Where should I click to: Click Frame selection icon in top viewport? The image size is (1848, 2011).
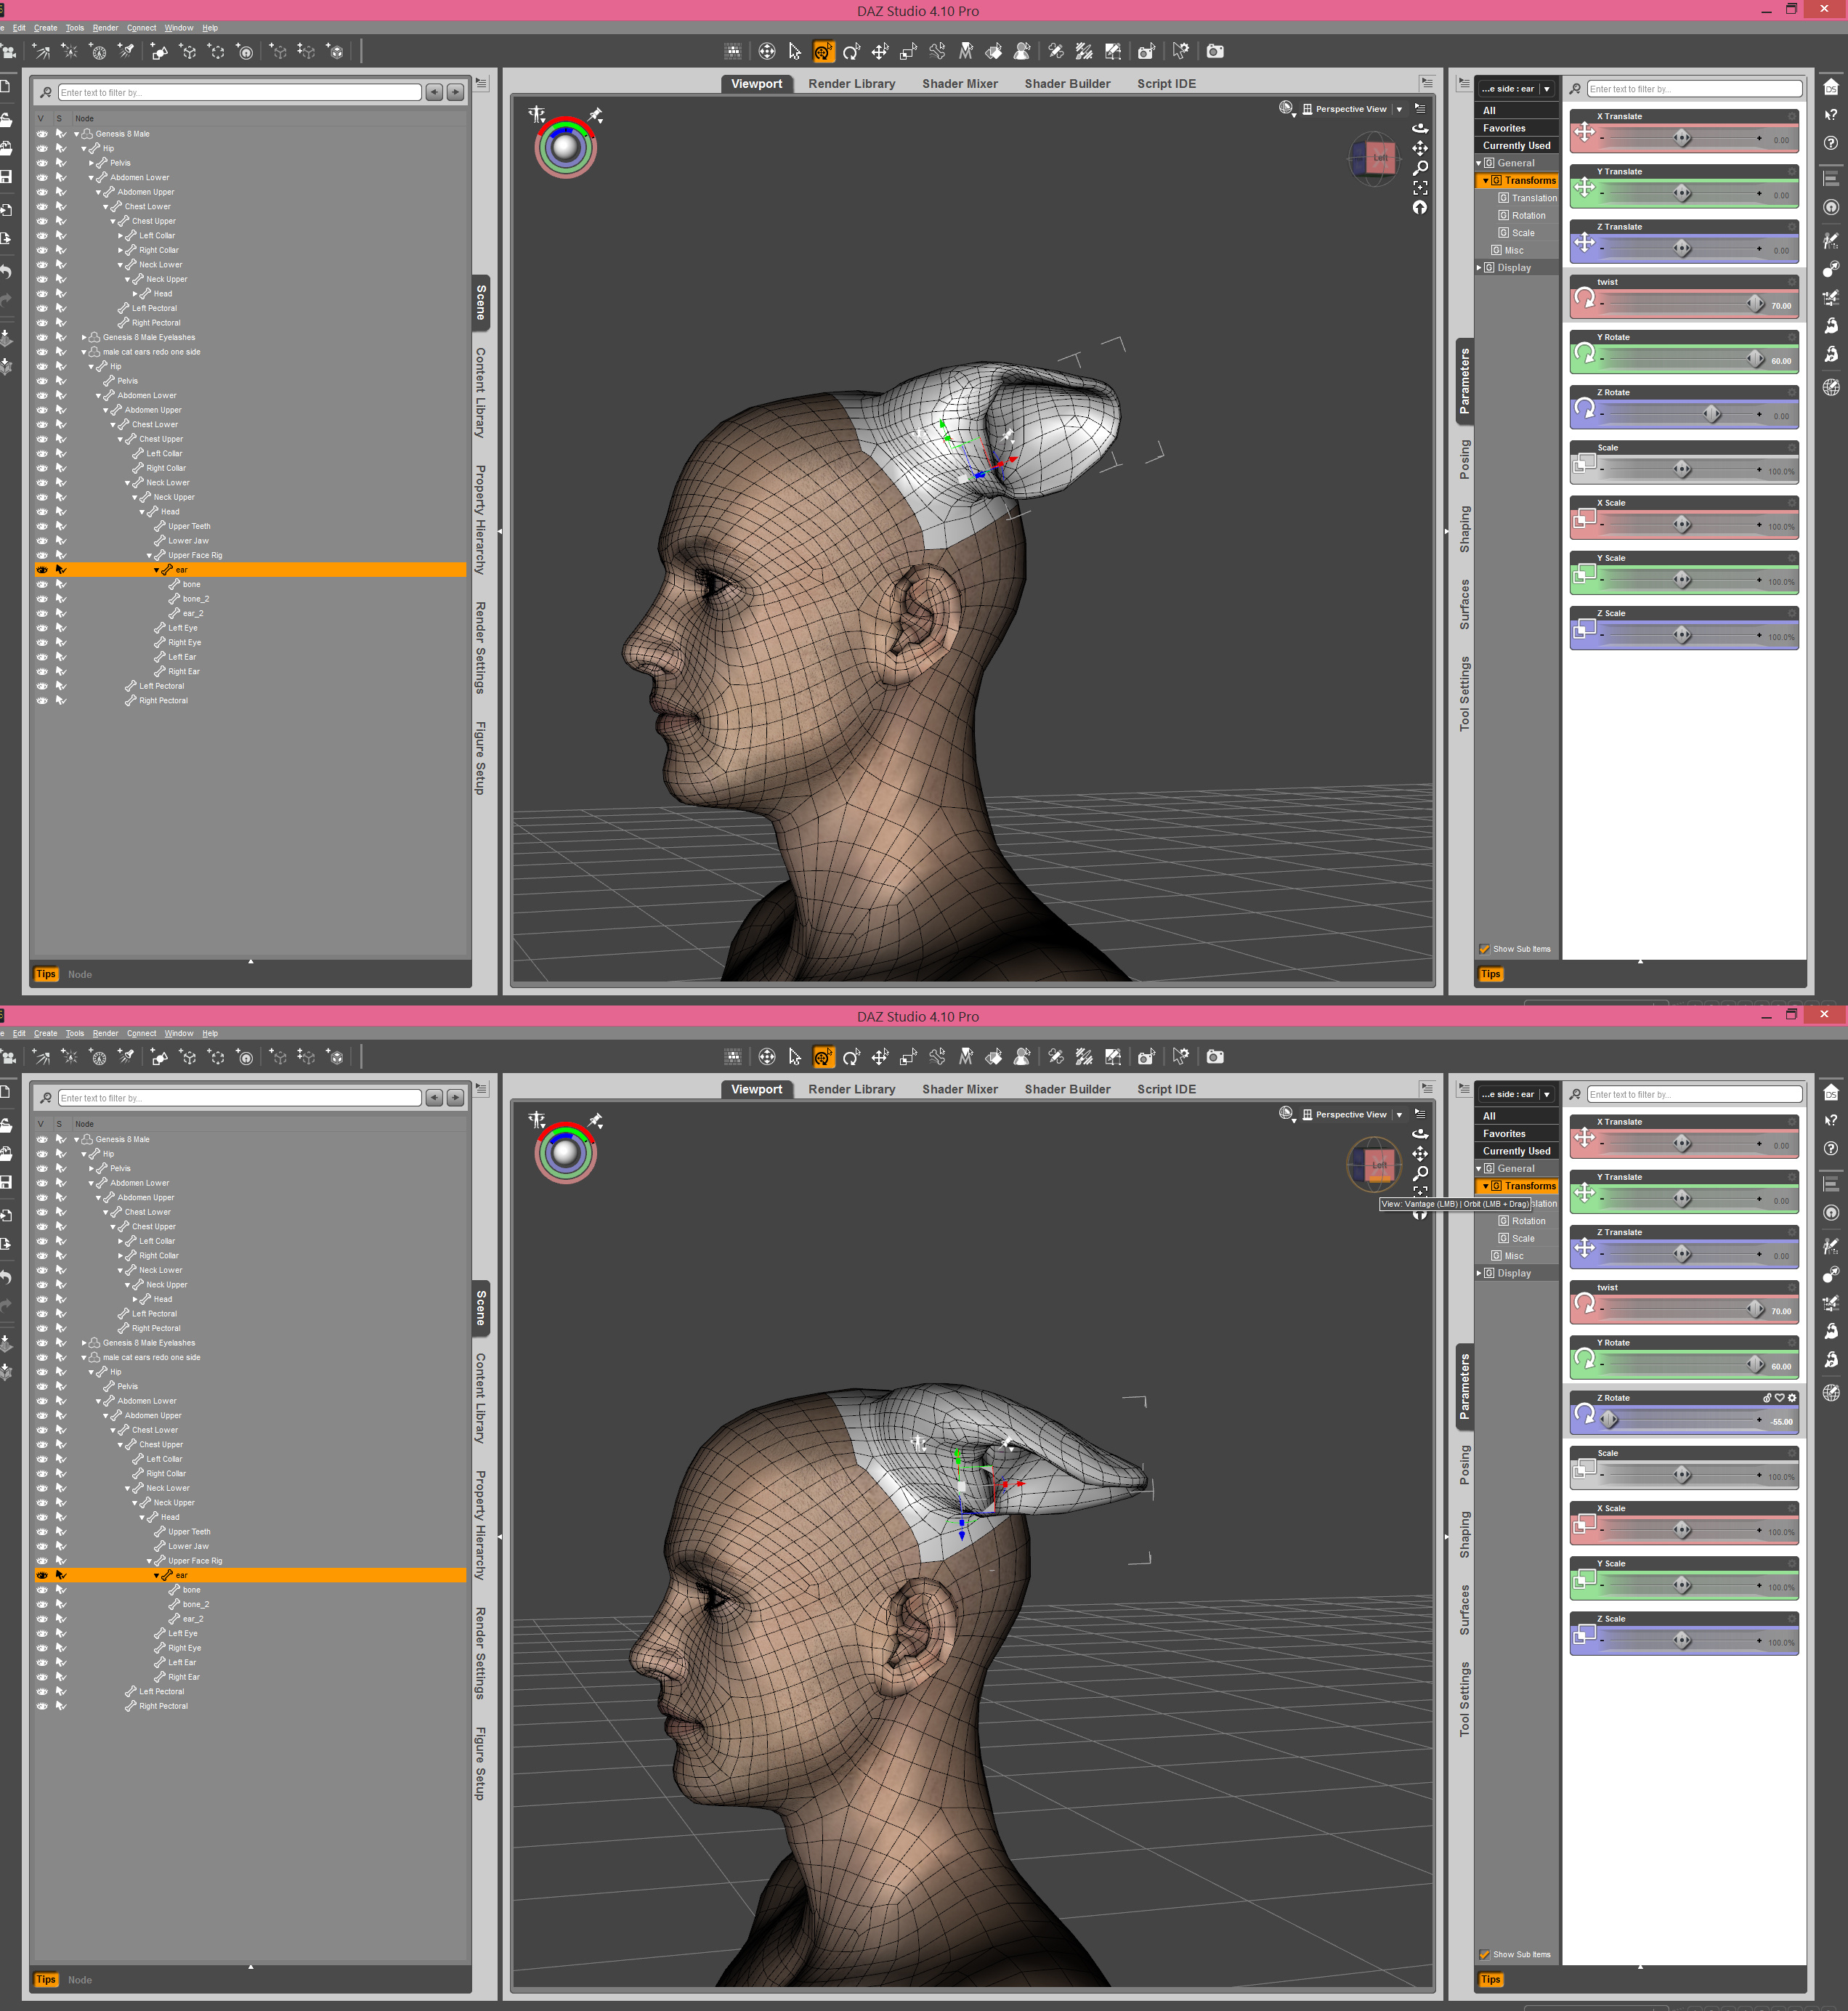(x=1420, y=188)
